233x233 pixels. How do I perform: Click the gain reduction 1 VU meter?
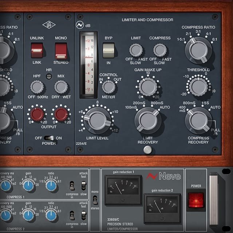click(x=123, y=189)
